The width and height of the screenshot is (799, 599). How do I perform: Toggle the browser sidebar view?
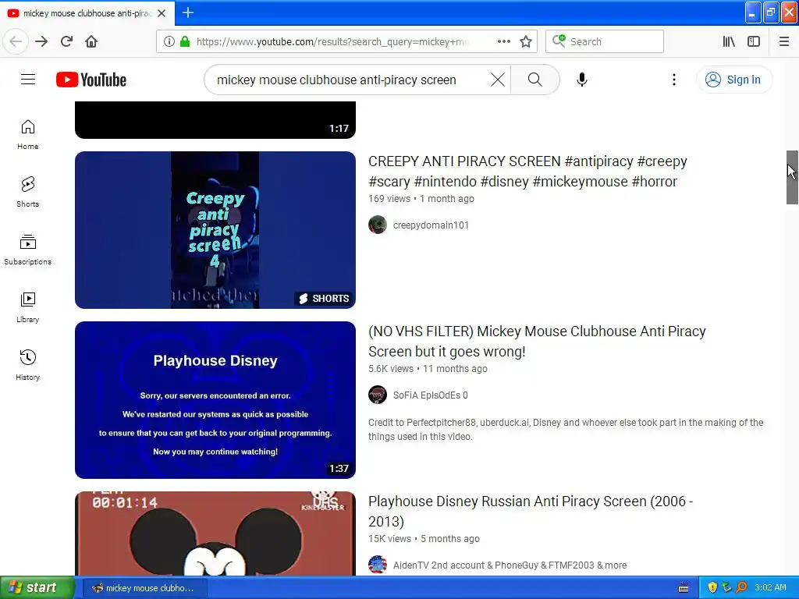[x=754, y=41]
